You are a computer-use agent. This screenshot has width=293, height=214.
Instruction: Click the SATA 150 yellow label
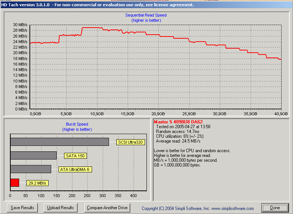[75, 156]
